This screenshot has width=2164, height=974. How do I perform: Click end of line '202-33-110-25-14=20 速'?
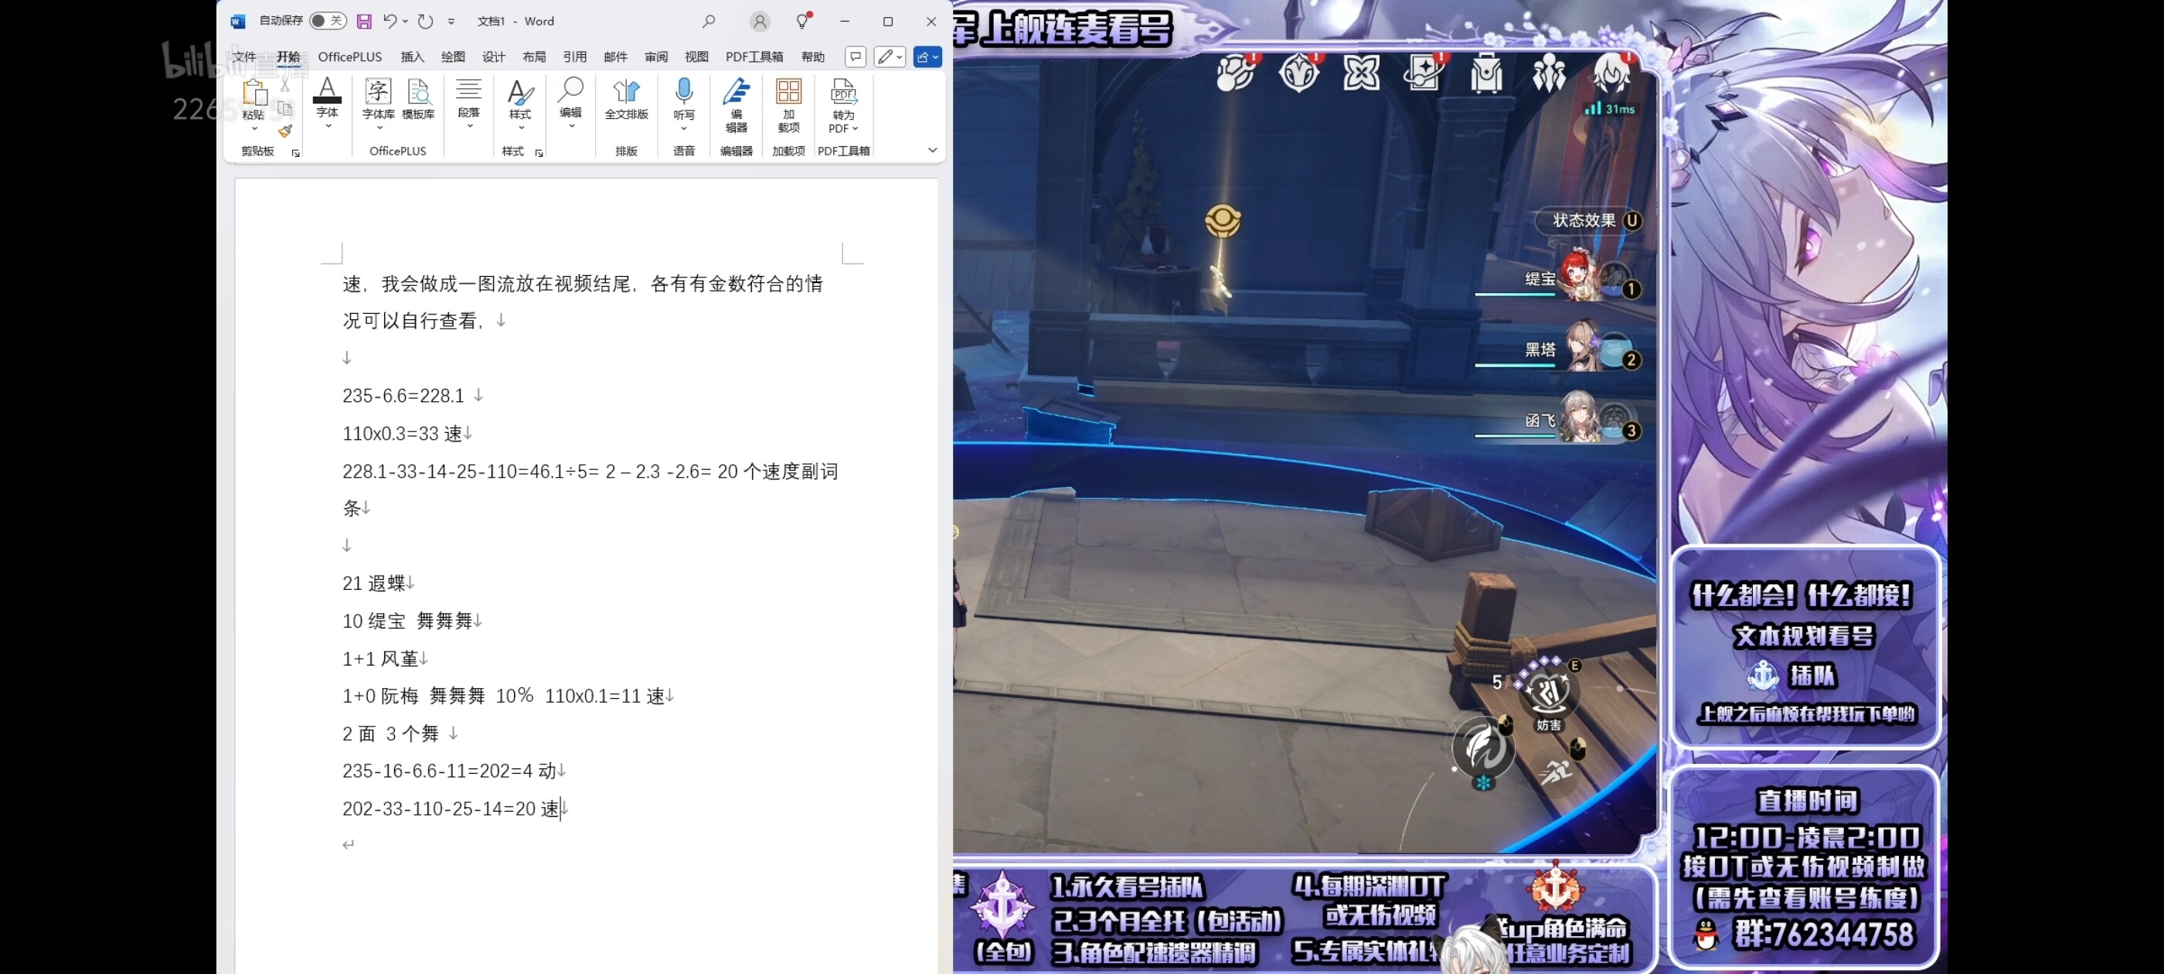560,809
